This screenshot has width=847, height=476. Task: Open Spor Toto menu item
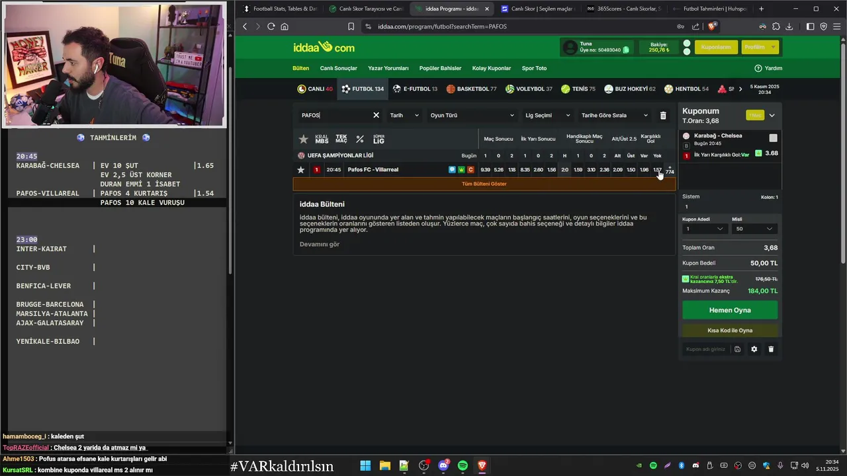tap(535, 68)
